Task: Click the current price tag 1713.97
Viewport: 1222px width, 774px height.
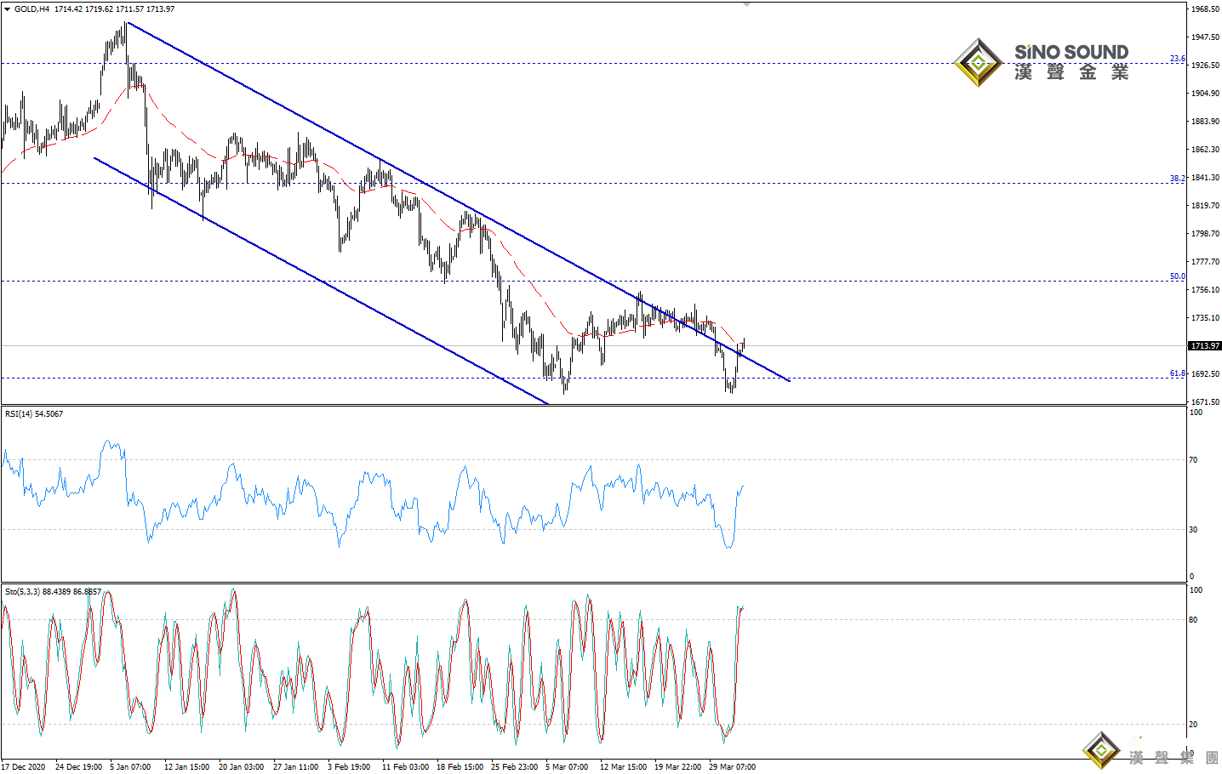Action: (1204, 346)
